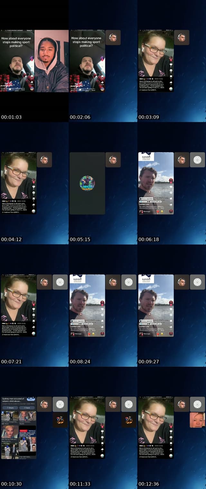
Task: Click the share arrow in the 00:03:09 frame
Action: click(x=171, y=83)
